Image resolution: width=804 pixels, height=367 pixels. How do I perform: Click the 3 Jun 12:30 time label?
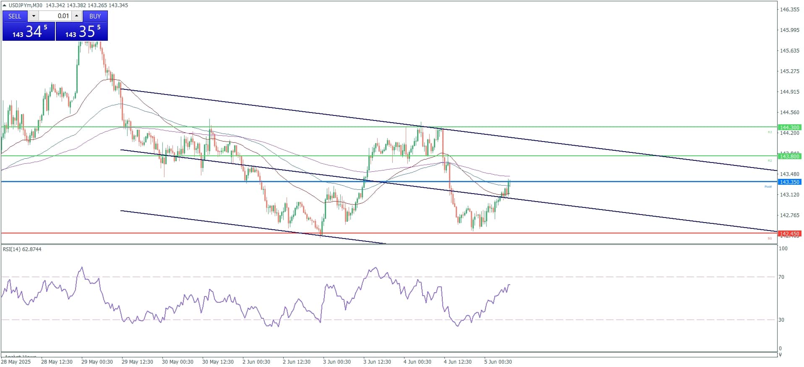[x=377, y=362]
